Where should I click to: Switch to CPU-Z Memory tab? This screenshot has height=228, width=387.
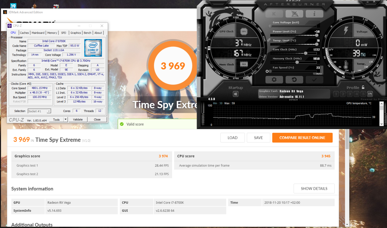point(52,33)
